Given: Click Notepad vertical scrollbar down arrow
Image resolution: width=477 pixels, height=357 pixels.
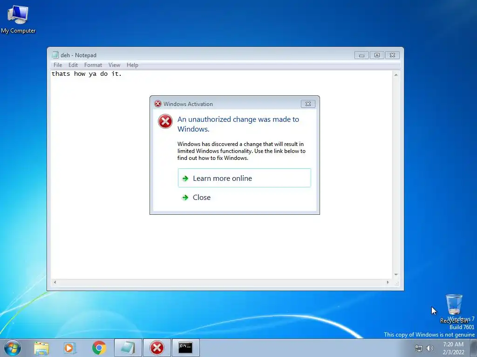Looking at the screenshot, I should (396, 274).
